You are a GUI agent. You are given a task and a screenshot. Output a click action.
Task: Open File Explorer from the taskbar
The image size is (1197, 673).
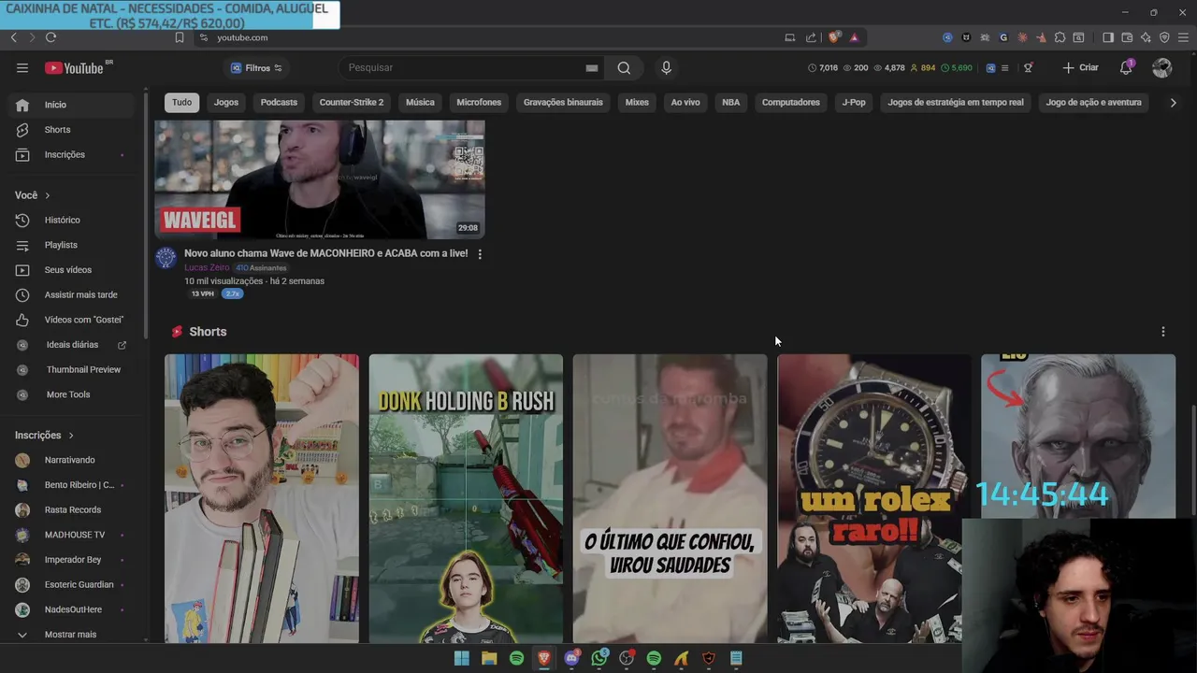pos(489,658)
